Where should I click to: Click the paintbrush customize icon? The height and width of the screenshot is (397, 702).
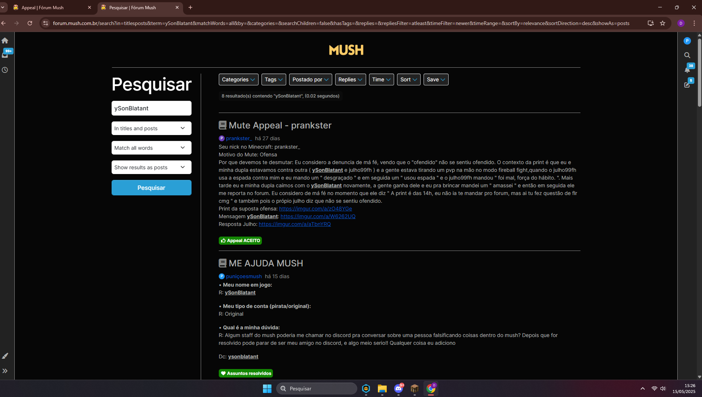[x=5, y=356]
